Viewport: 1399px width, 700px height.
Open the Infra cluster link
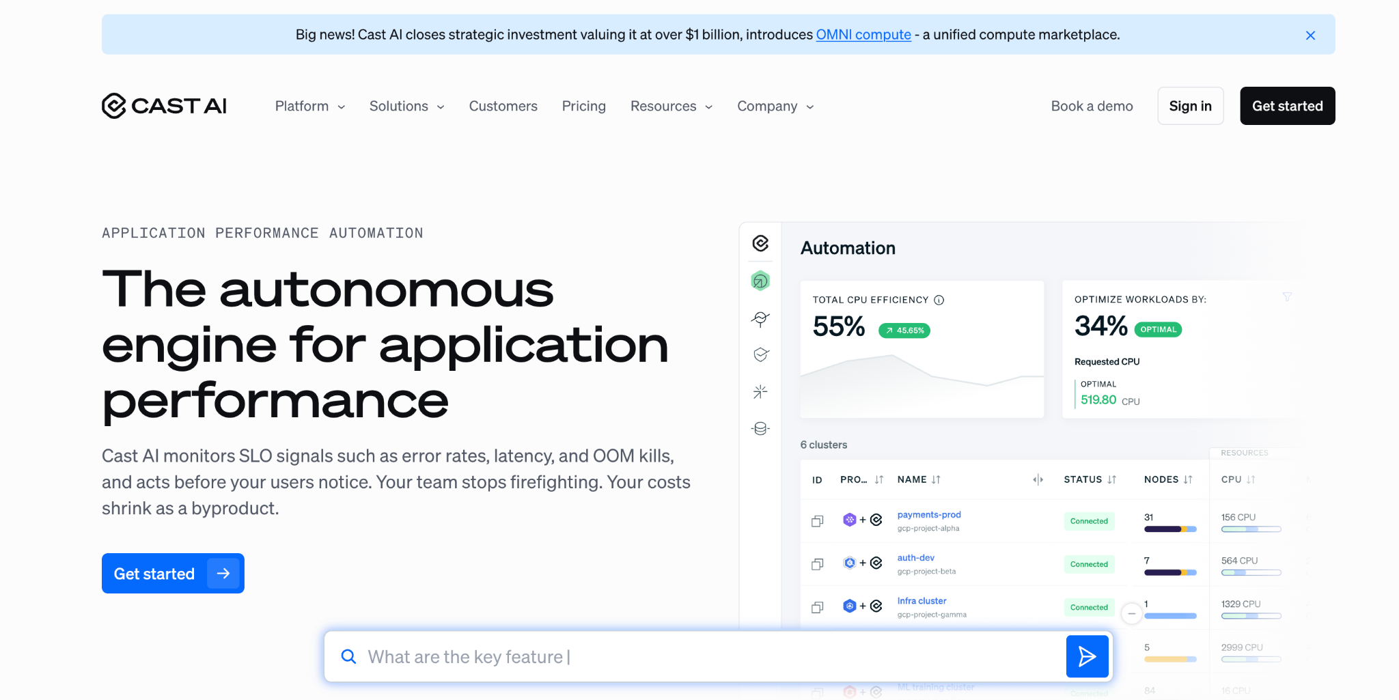pyautogui.click(x=922, y=600)
